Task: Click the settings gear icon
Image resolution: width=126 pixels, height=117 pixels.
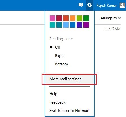Action: tap(90, 5)
